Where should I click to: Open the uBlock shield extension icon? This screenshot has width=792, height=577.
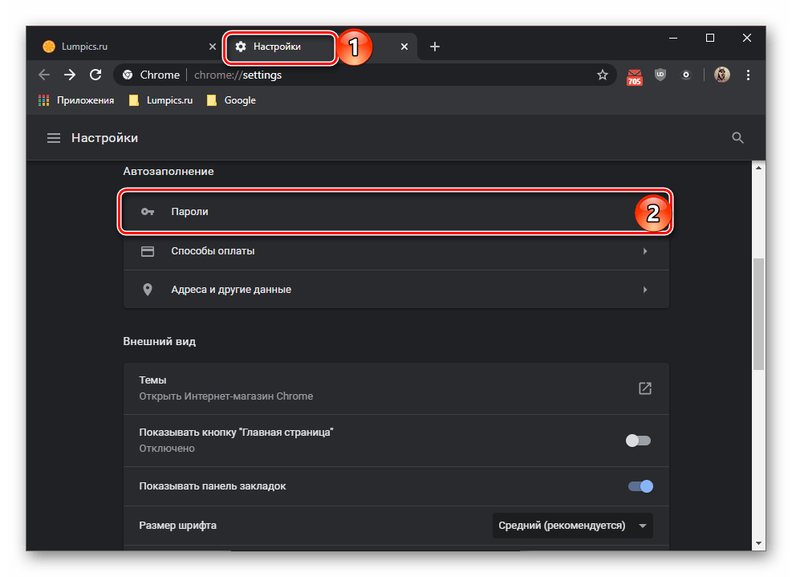point(660,75)
